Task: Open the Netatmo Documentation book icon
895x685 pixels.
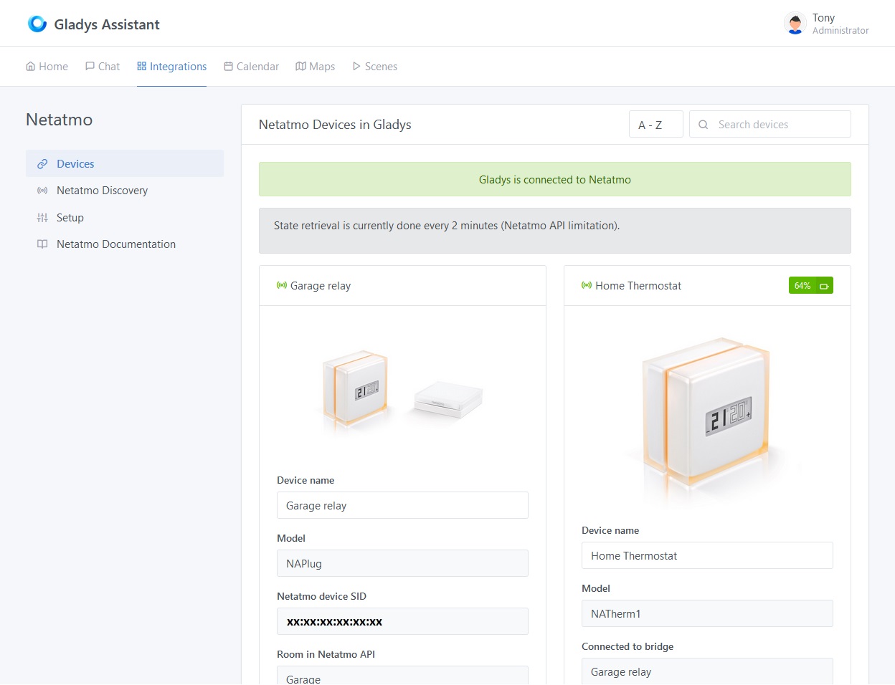Action: pyautogui.click(x=41, y=244)
